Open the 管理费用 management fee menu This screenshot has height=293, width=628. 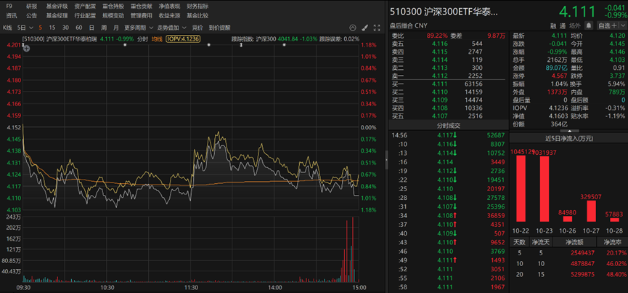141,16
